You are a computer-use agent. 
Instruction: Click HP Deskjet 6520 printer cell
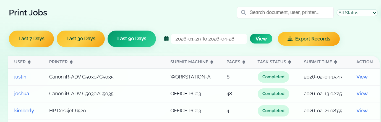(x=67, y=111)
